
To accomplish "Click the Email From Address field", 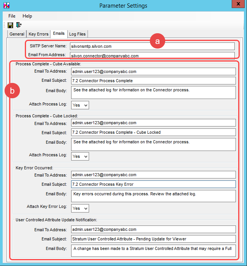I will coord(152,56).
